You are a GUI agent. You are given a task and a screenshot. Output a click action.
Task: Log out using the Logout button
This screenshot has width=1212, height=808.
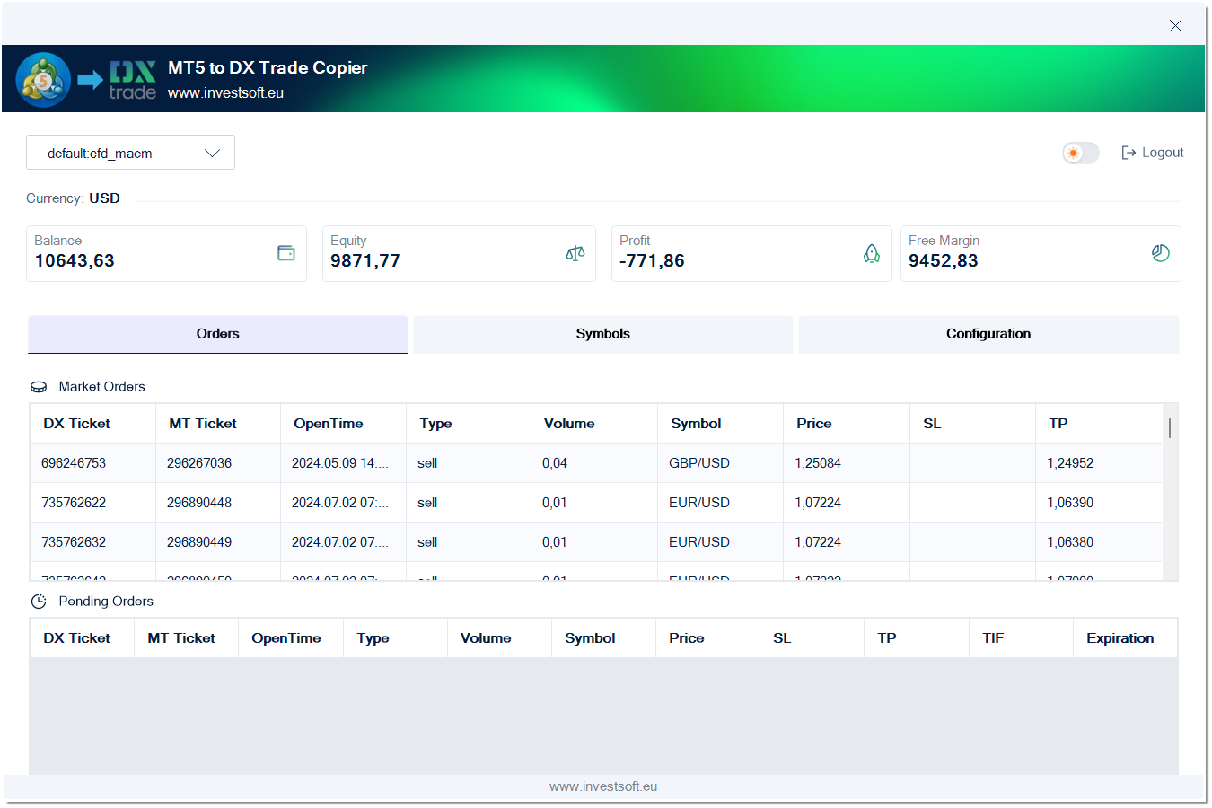[1153, 153]
